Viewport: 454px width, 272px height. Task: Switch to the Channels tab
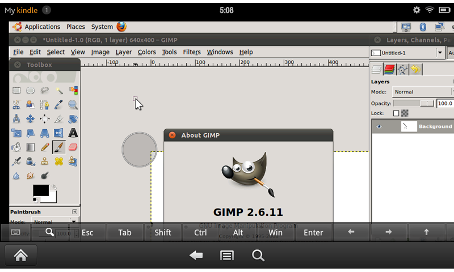pos(389,69)
